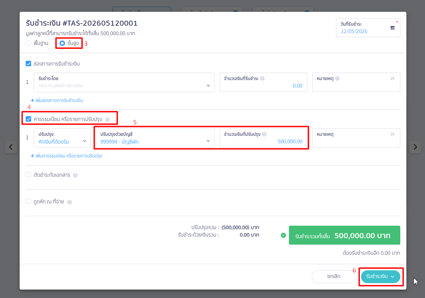Click the จำนวนเงินที่รับชำระ amount field

point(263,82)
